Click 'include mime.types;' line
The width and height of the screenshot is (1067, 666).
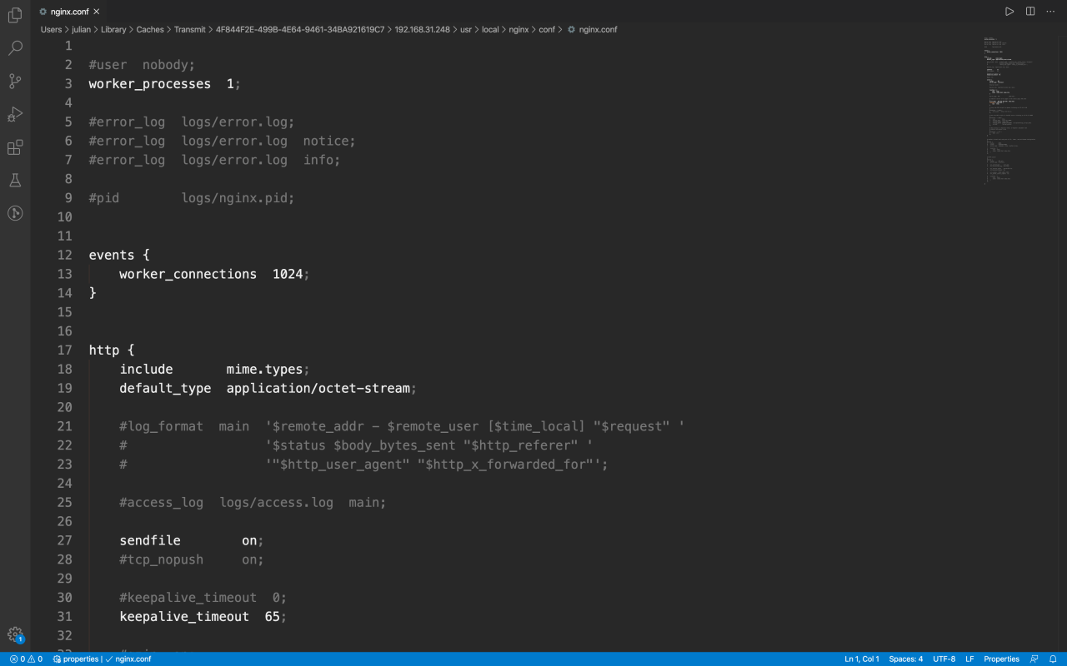point(214,369)
